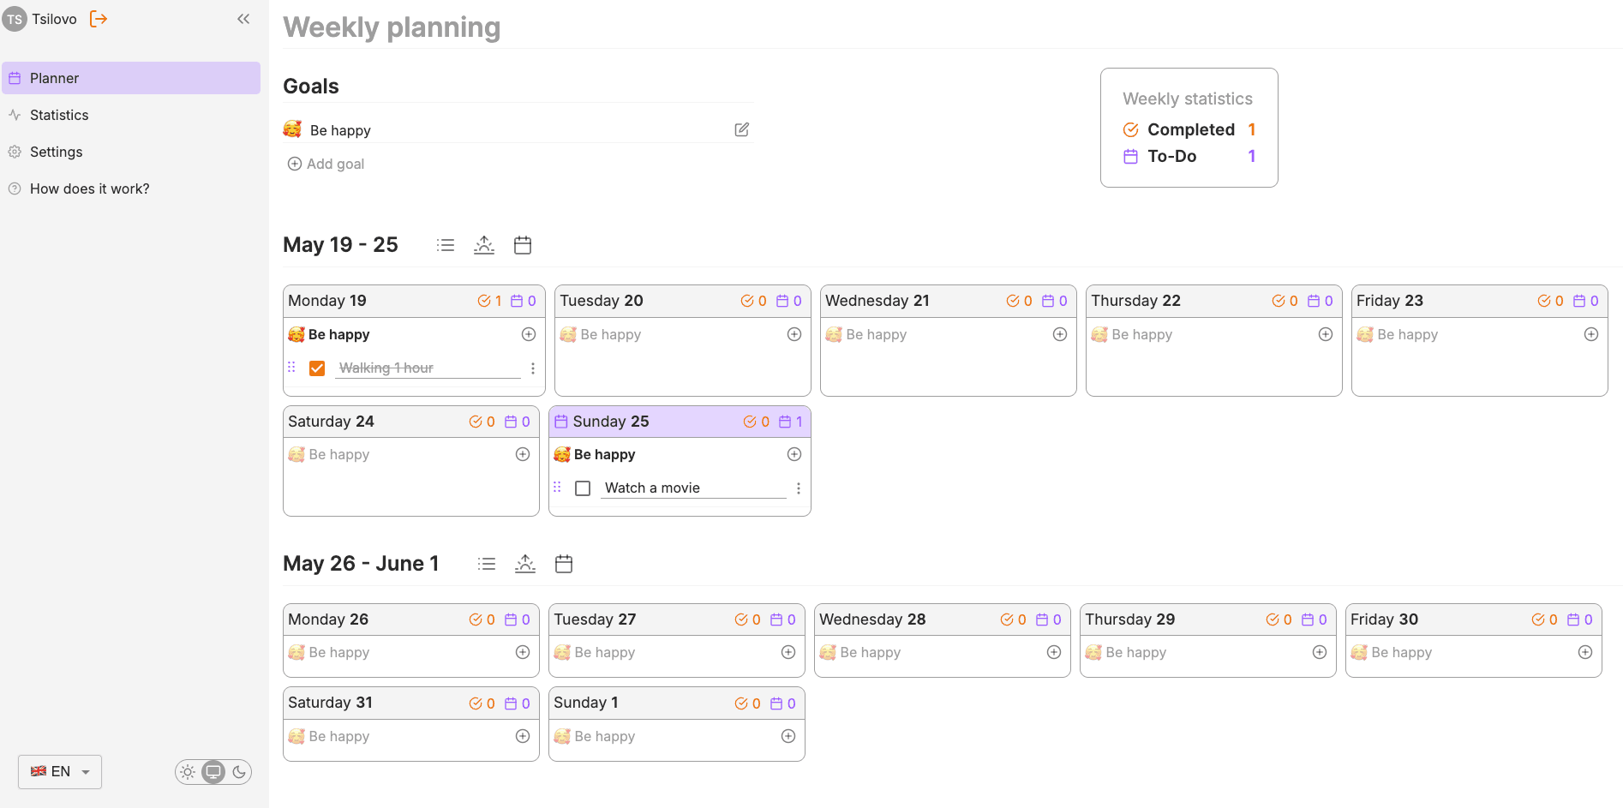Click sunrise icon for May 19 - 25

[484, 245]
